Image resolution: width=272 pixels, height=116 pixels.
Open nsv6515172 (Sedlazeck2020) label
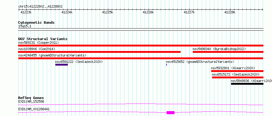(x=236, y=74)
